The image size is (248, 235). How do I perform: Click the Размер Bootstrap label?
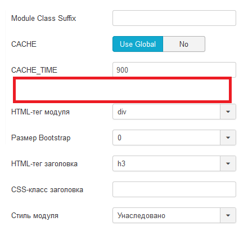tap(41, 138)
